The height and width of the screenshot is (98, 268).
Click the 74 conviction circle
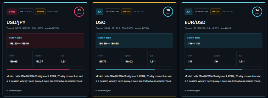click(257, 11)
